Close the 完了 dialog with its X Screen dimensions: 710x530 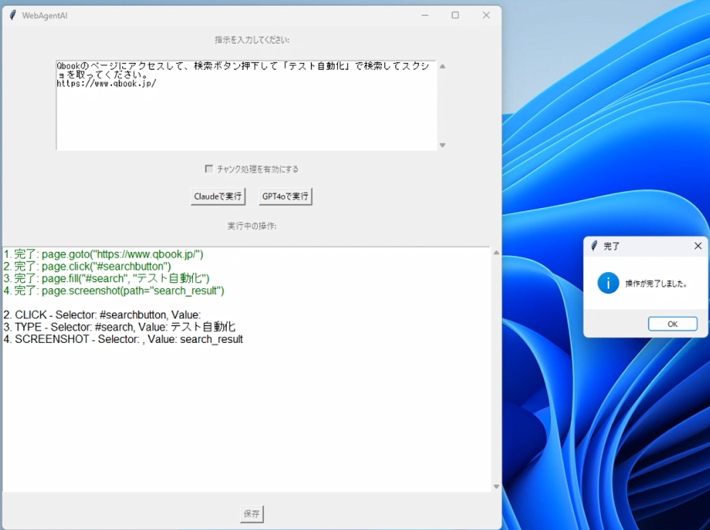698,246
